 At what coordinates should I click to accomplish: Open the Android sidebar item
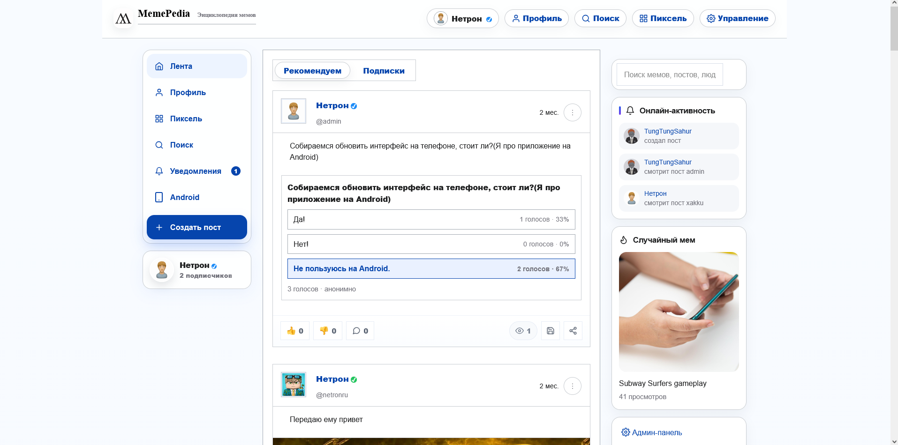point(197,197)
